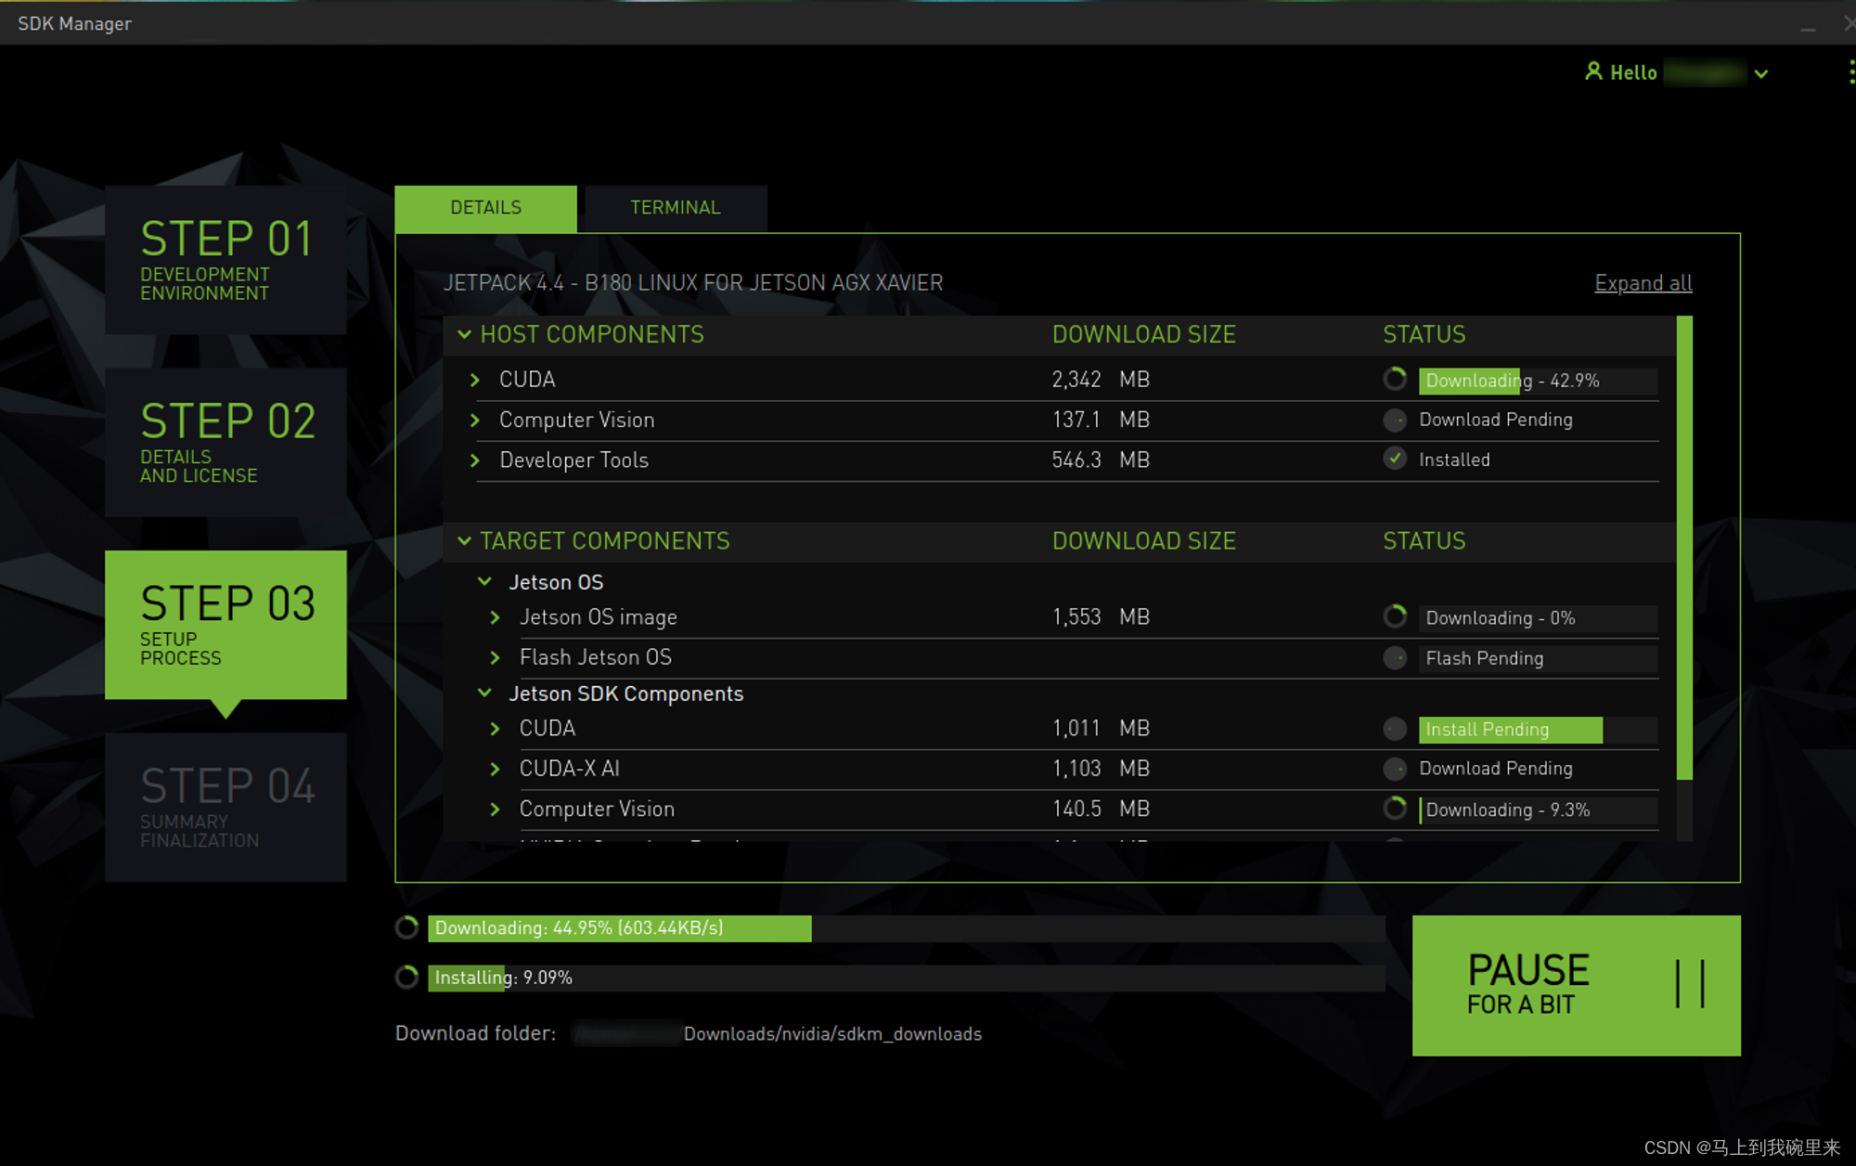Click the overall Downloading progress spinner icon
The height and width of the screenshot is (1166, 1856).
(x=406, y=927)
